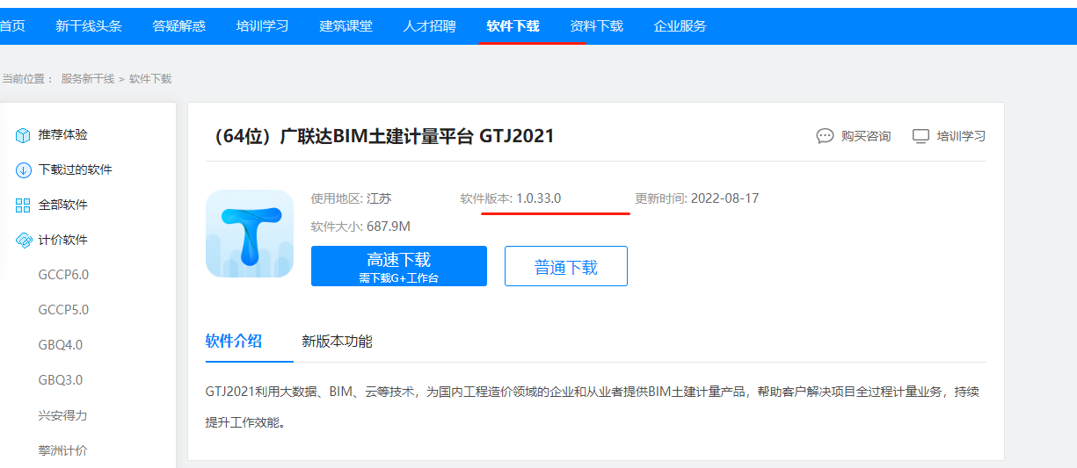Go to 答疑解惑 navigation item

[x=178, y=26]
